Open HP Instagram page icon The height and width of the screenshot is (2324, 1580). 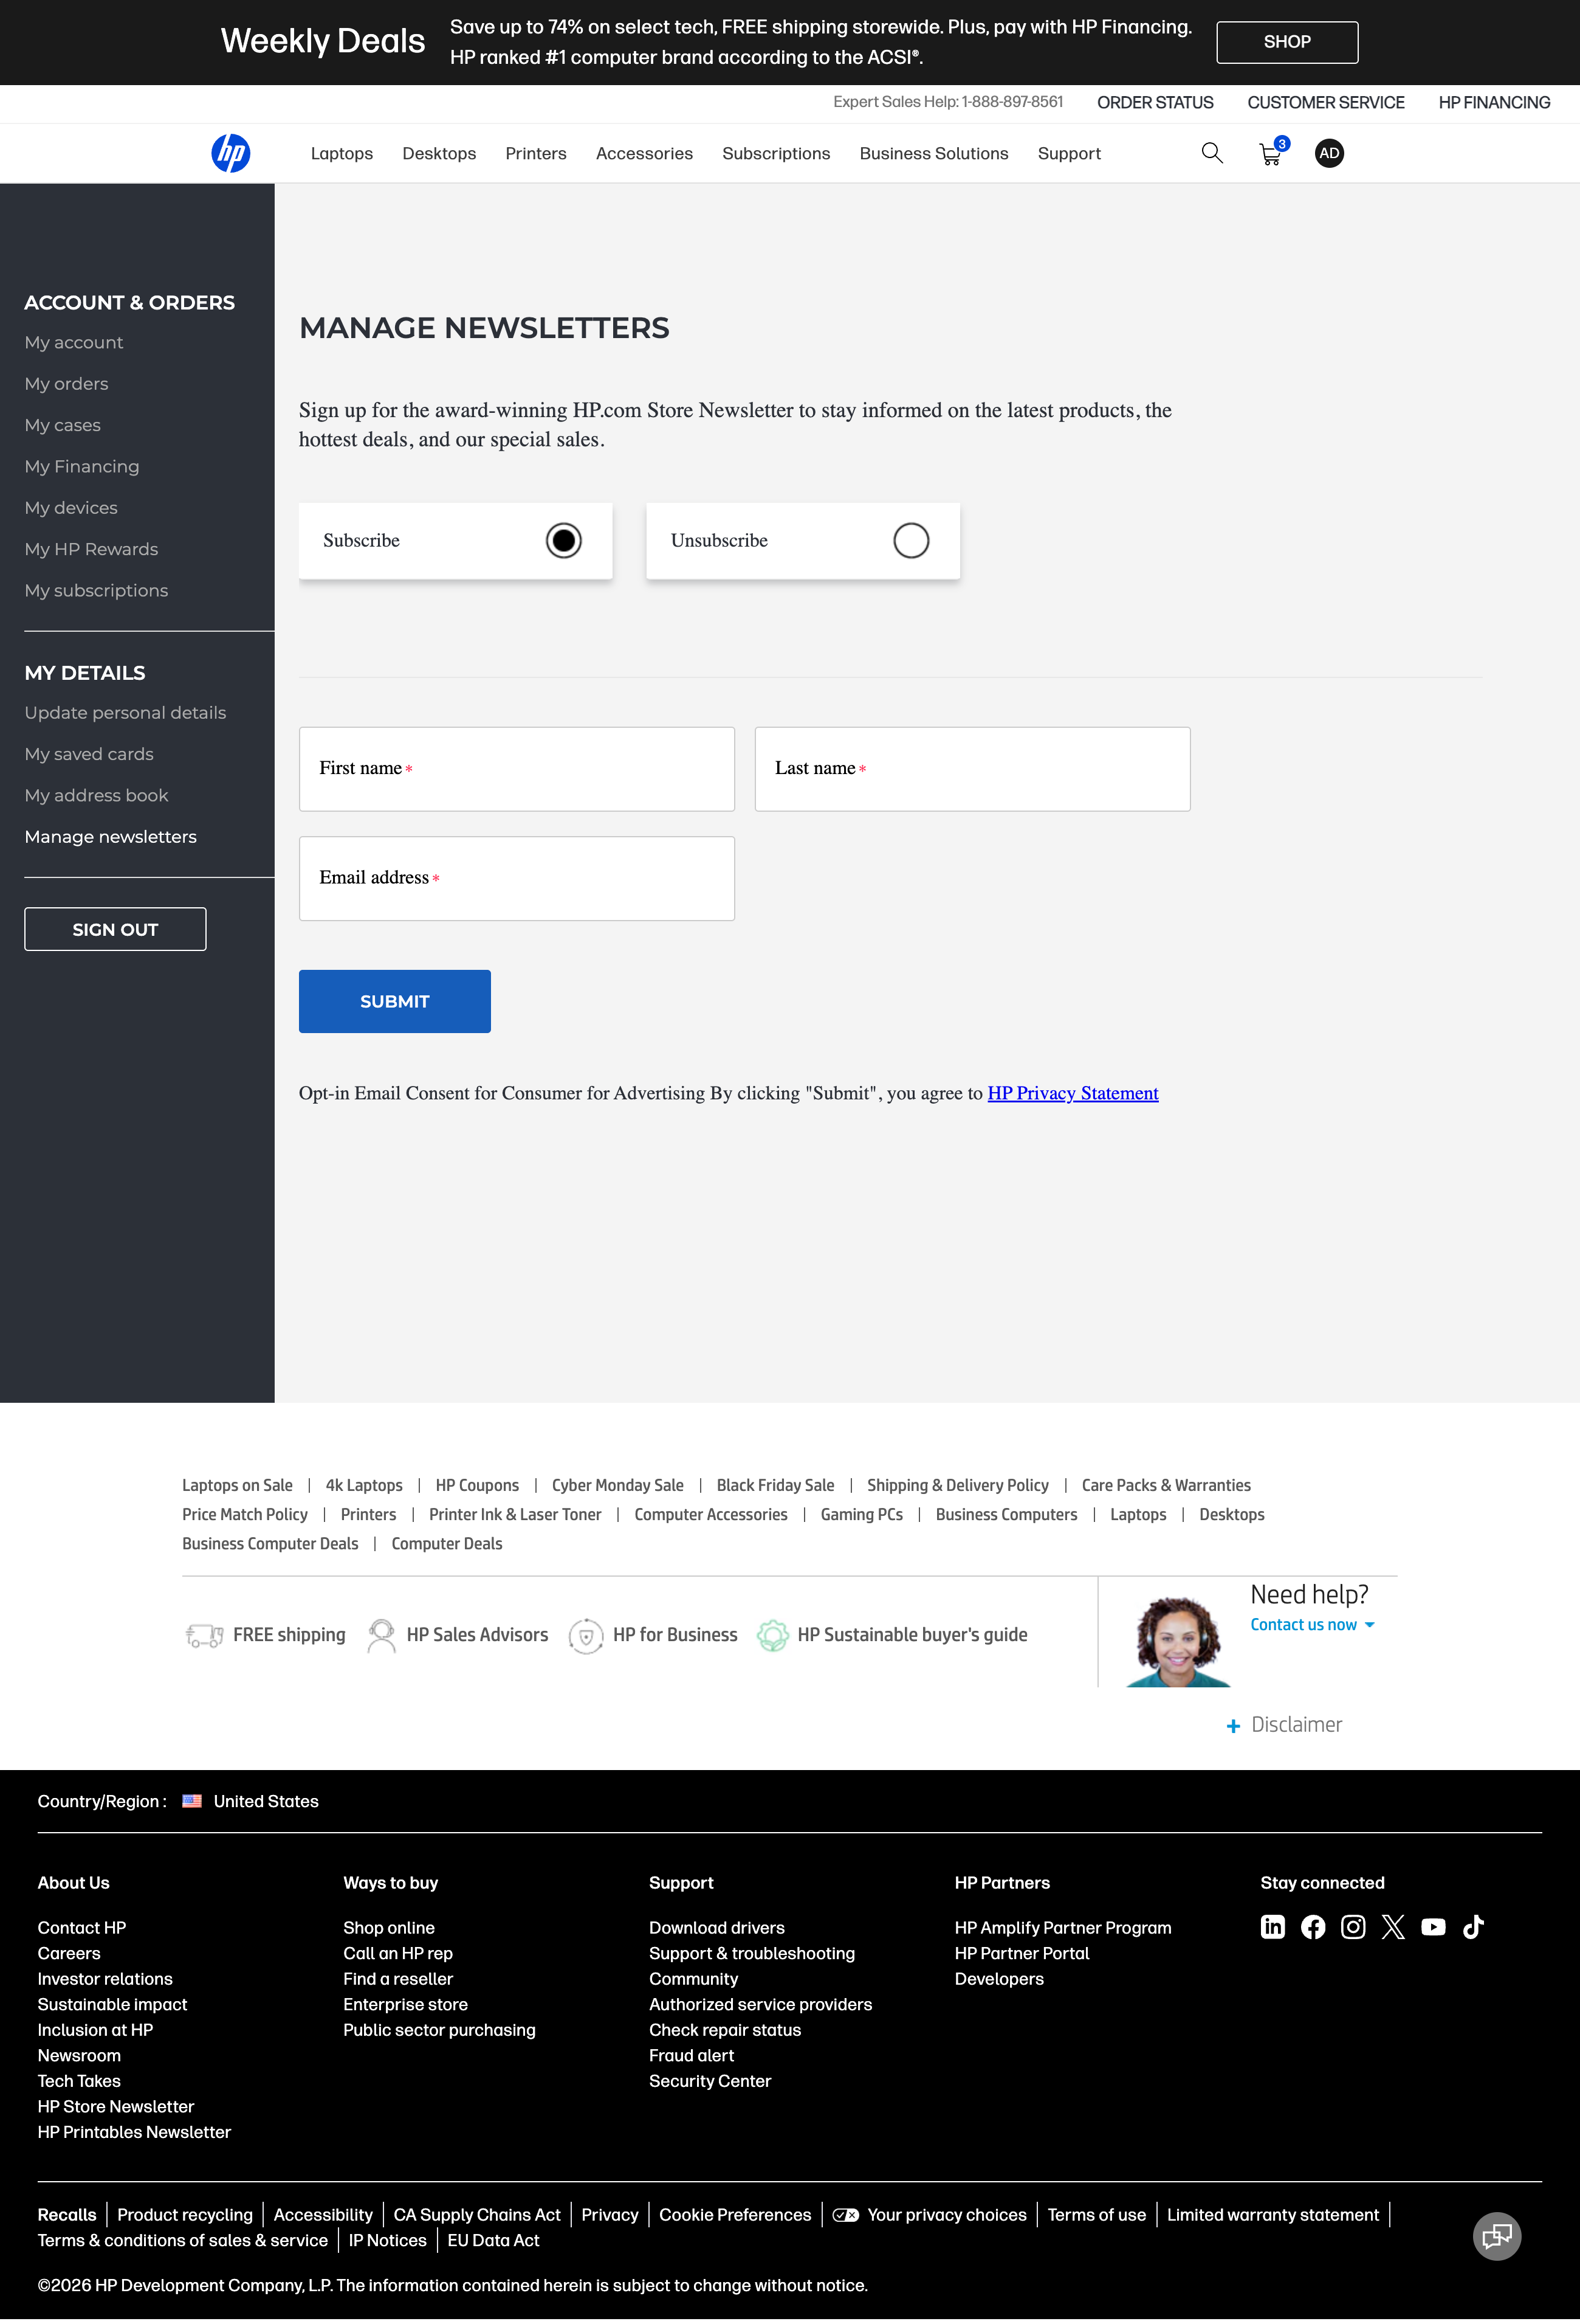pos(1352,1927)
